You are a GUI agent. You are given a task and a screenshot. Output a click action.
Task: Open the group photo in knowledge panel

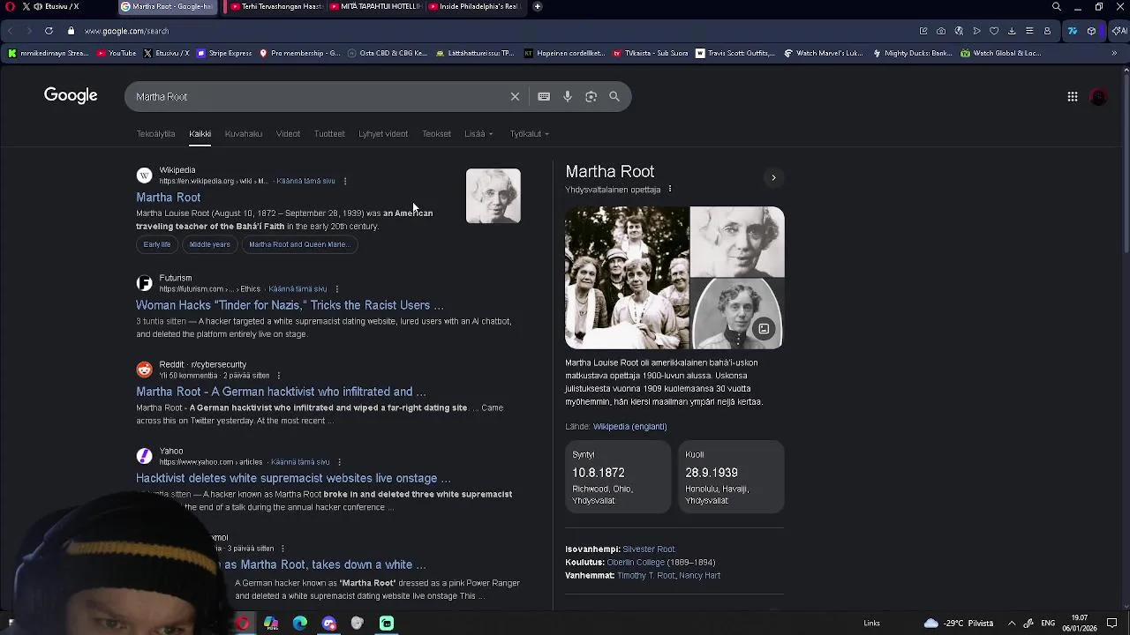click(x=626, y=278)
